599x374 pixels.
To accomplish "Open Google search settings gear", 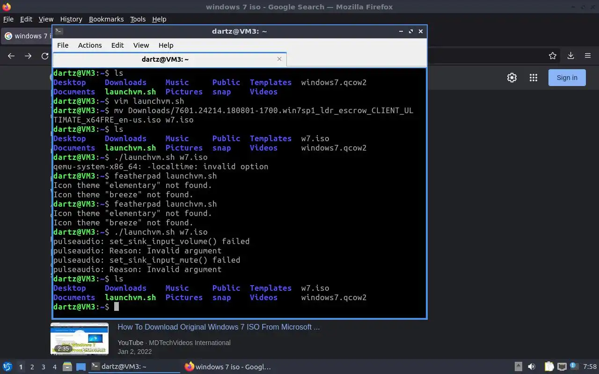I will [512, 78].
